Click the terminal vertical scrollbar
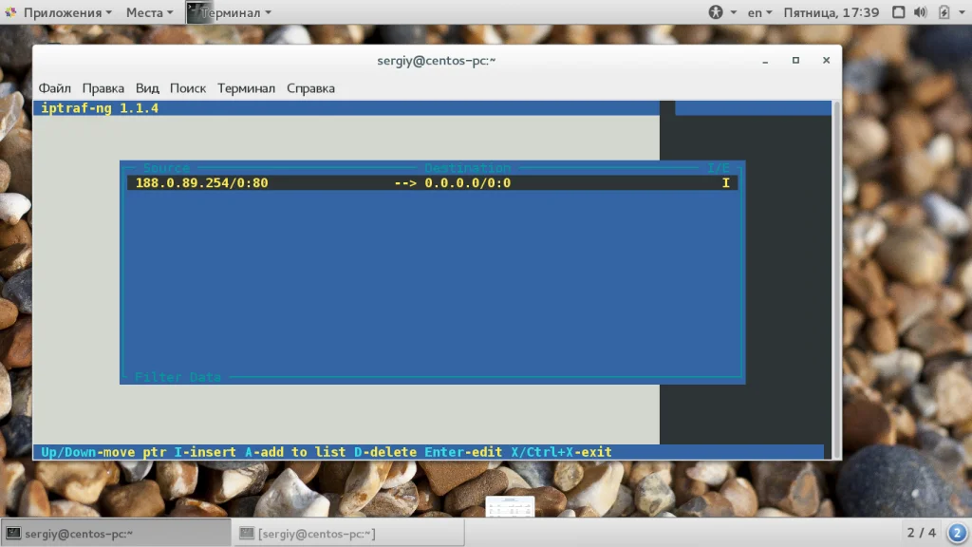The height and width of the screenshot is (547, 972). pyautogui.click(x=836, y=279)
